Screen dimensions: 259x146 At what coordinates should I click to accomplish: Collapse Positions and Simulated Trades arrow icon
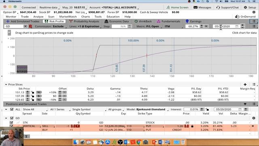coord(245,104)
